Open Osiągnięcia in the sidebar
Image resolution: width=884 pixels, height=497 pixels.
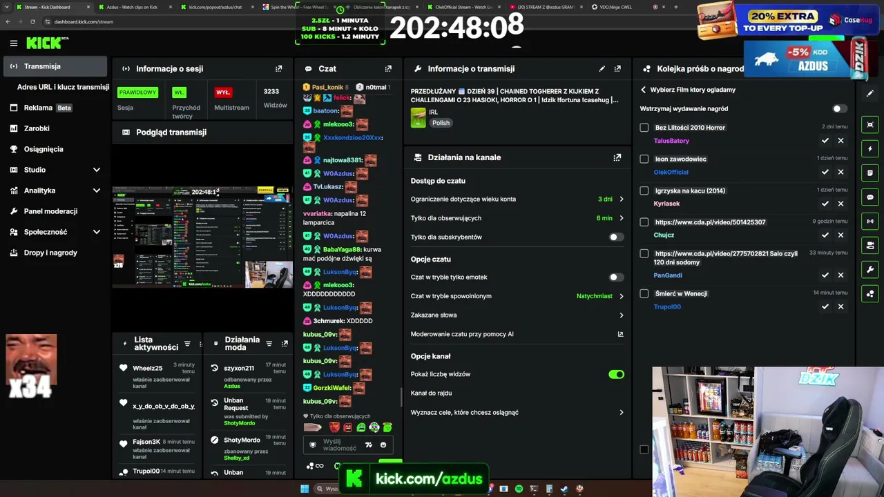[x=55, y=149]
